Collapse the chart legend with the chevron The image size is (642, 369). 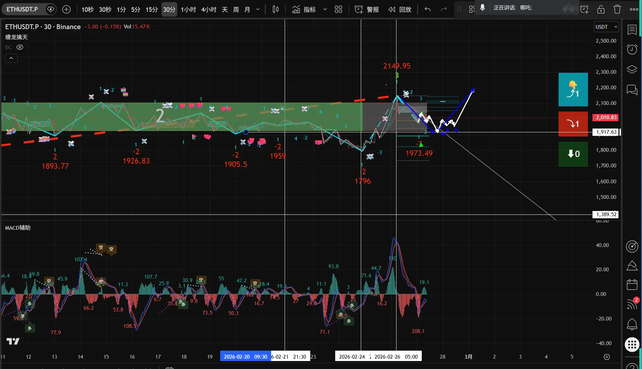(x=11, y=58)
